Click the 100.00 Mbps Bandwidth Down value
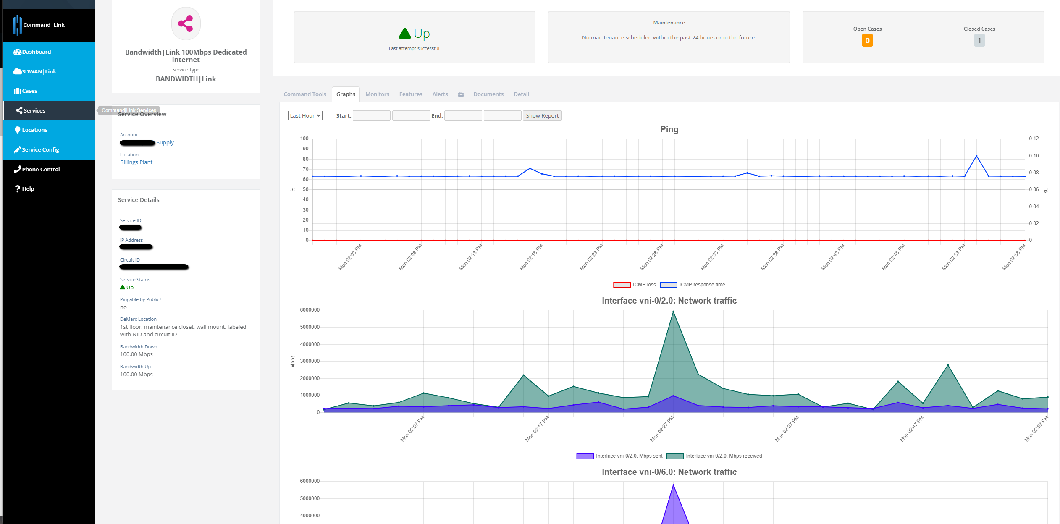The height and width of the screenshot is (524, 1060). click(x=136, y=354)
